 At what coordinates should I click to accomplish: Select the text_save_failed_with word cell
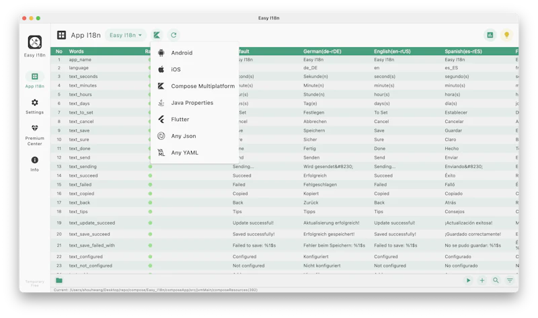click(91, 245)
